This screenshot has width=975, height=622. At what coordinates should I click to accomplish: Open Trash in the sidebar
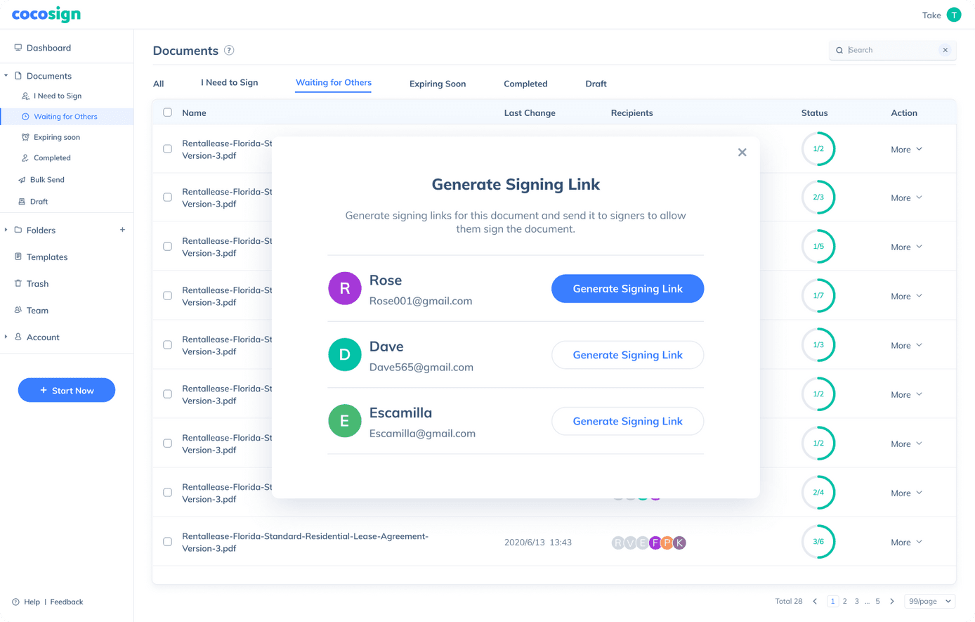[x=37, y=284]
